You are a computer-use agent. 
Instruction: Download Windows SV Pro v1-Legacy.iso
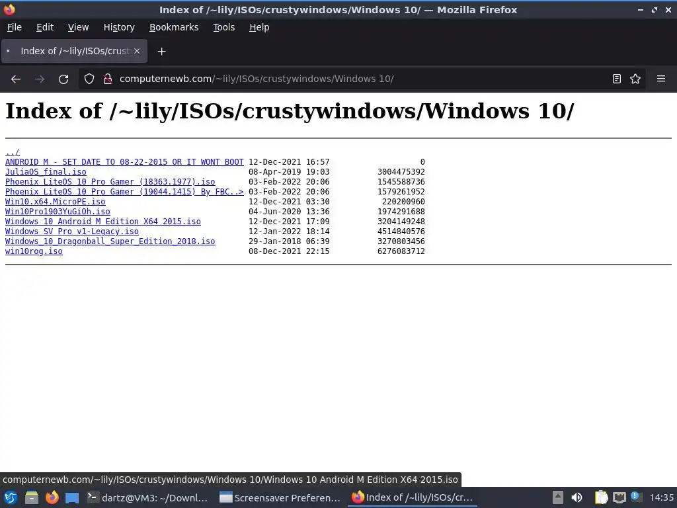click(x=71, y=232)
